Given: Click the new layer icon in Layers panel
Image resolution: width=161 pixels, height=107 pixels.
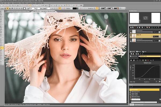Looking at the screenshot, I should pos(131,28).
